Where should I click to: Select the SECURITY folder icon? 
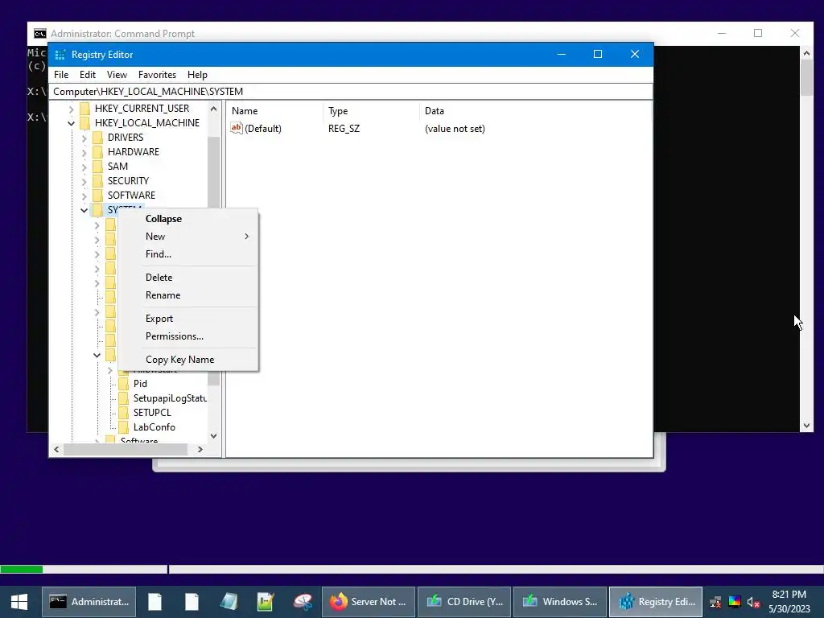pyautogui.click(x=97, y=181)
